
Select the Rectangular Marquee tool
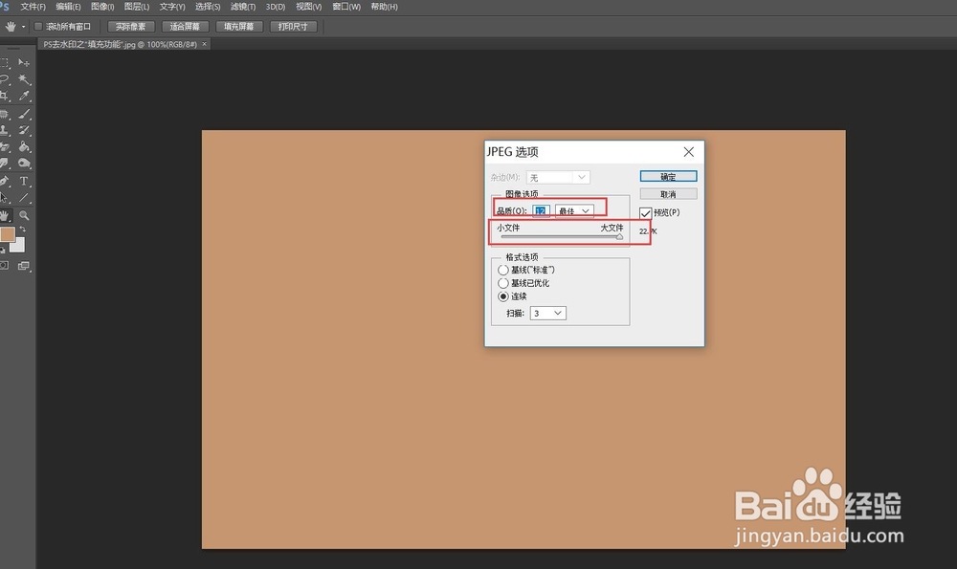click(4, 63)
